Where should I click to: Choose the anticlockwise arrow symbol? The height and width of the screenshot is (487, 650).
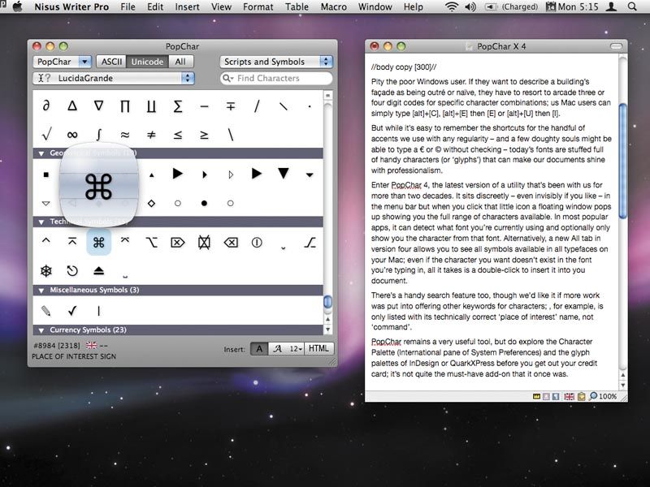(72, 271)
